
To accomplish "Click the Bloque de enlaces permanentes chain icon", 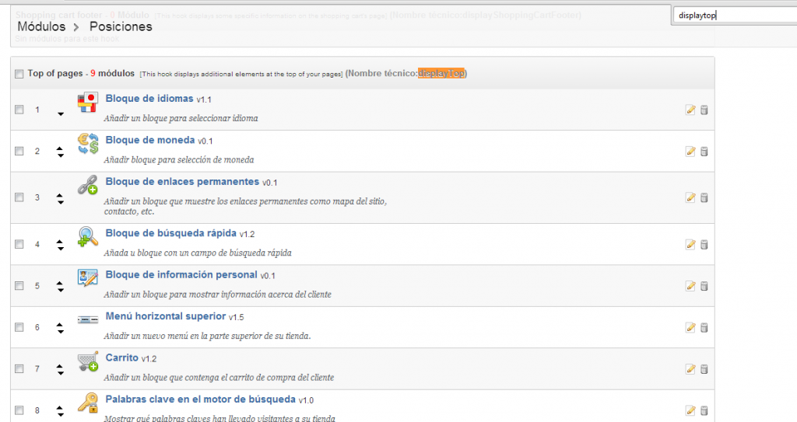I will click(x=87, y=185).
